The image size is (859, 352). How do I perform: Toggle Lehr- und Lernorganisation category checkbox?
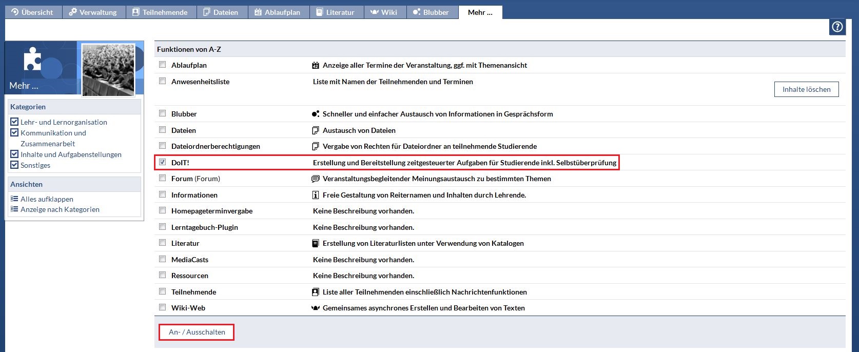(14, 122)
